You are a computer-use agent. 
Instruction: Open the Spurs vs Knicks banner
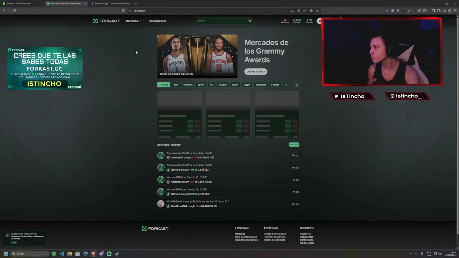197,56
